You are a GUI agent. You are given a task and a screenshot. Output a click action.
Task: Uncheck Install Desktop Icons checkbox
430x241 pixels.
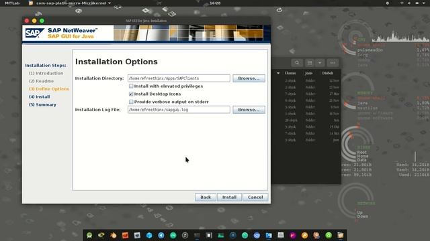pos(131,94)
